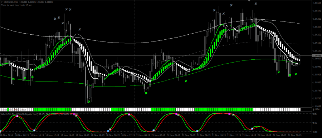Viewport: 322px width, 138px height.
Task: Click the EURUSD,M15 symbol title text
Action: [11, 2]
